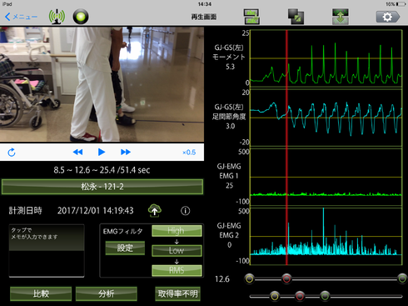The image size is (408, 306).
Task: Tap the GJ-EMG EMG 2 graph
Action: click(x=326, y=236)
